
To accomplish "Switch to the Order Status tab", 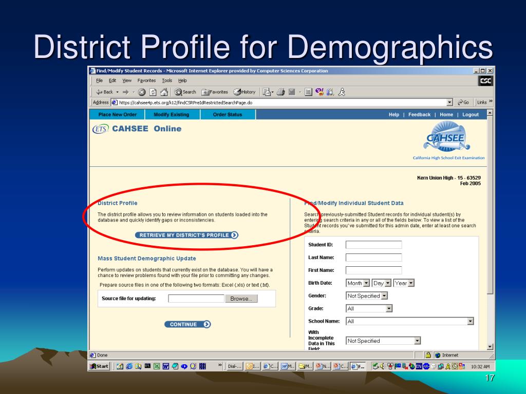I will tap(228, 114).
